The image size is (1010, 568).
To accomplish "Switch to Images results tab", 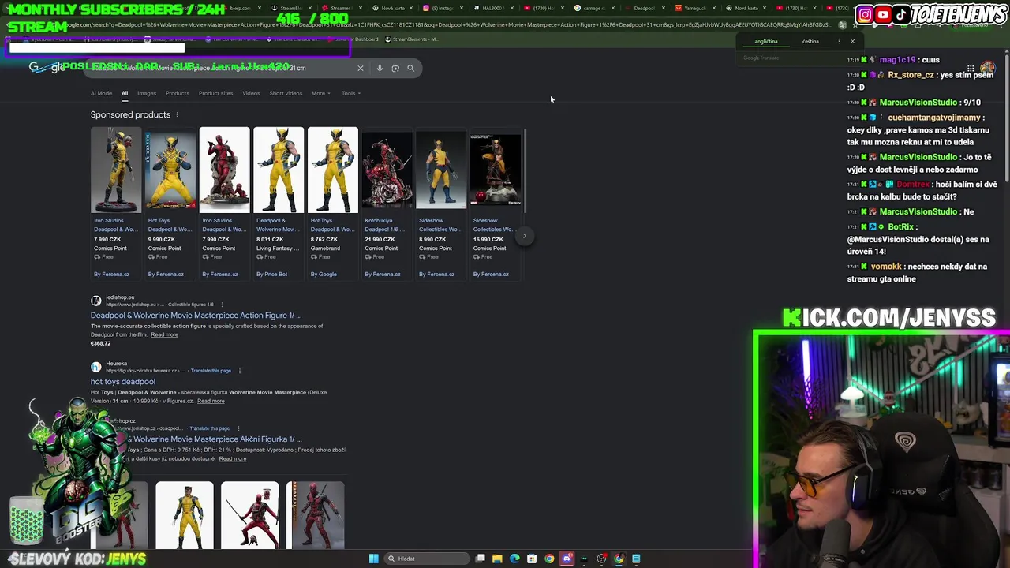I will (x=147, y=93).
